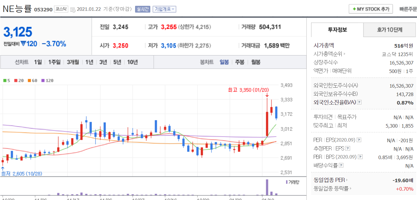Image resolution: width=417 pixels, height=200 pixels.
Task: Select the 투자정보 tab
Action: (337, 30)
